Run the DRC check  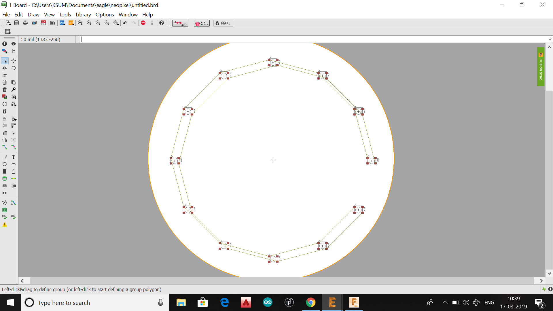pos(14,217)
